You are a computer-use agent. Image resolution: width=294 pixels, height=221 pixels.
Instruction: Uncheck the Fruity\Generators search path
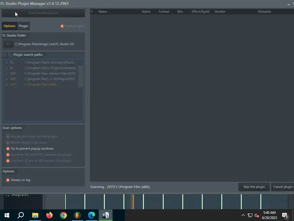pyautogui.click(x=7, y=68)
